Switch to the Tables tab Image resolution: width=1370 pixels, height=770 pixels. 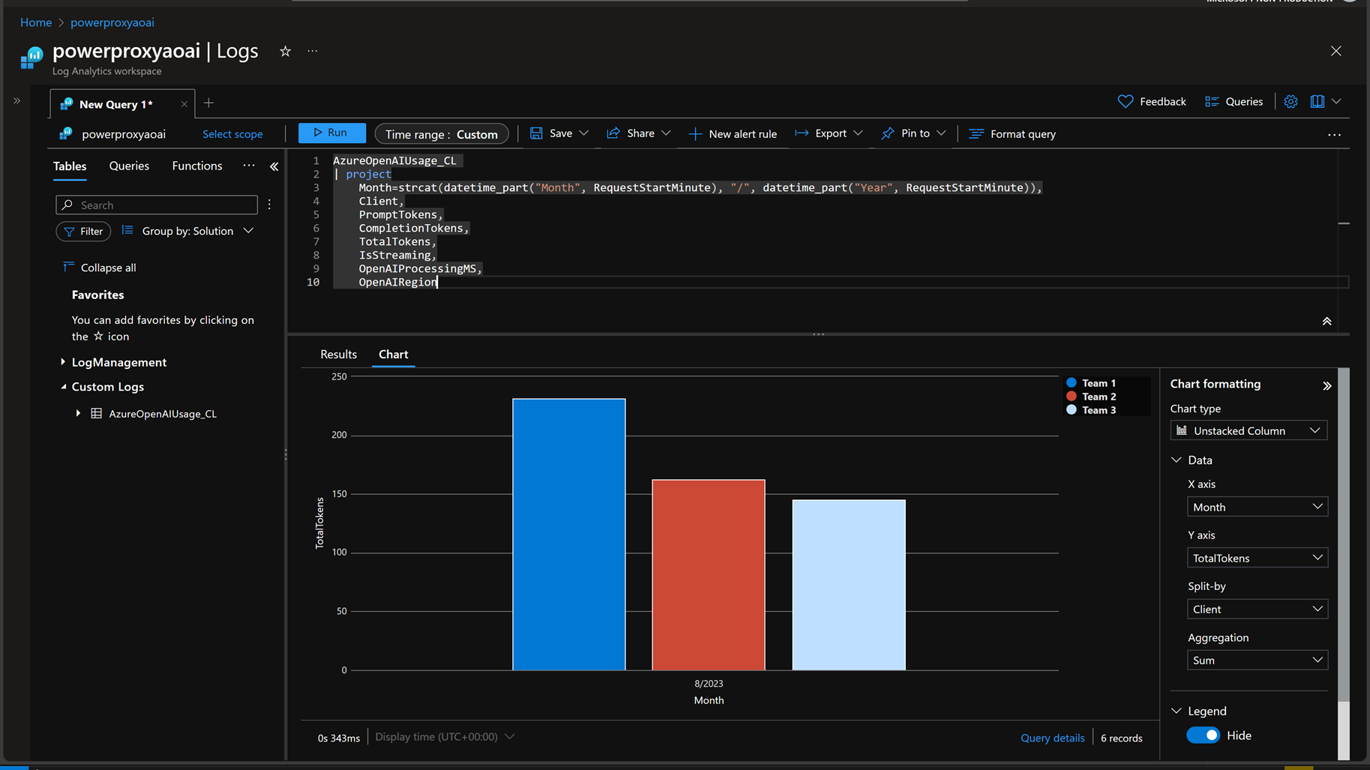click(70, 166)
